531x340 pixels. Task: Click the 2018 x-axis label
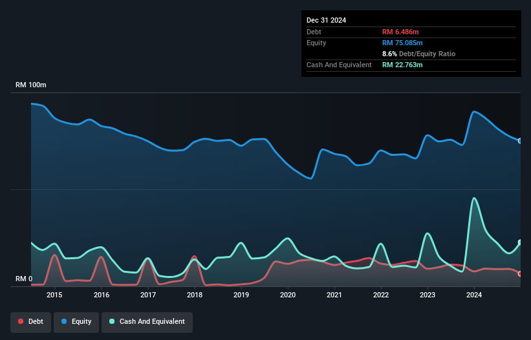click(x=195, y=295)
